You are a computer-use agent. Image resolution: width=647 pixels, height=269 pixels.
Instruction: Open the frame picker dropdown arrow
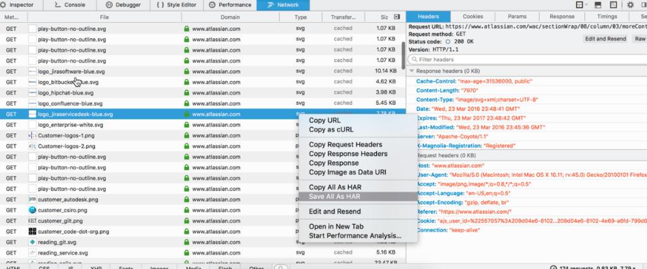click(x=586, y=5)
